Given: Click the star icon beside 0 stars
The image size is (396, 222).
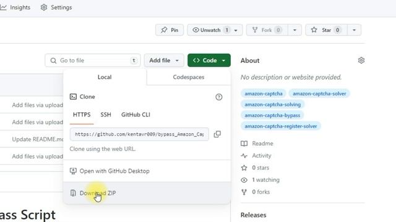Looking at the screenshot, I should tap(244, 168).
